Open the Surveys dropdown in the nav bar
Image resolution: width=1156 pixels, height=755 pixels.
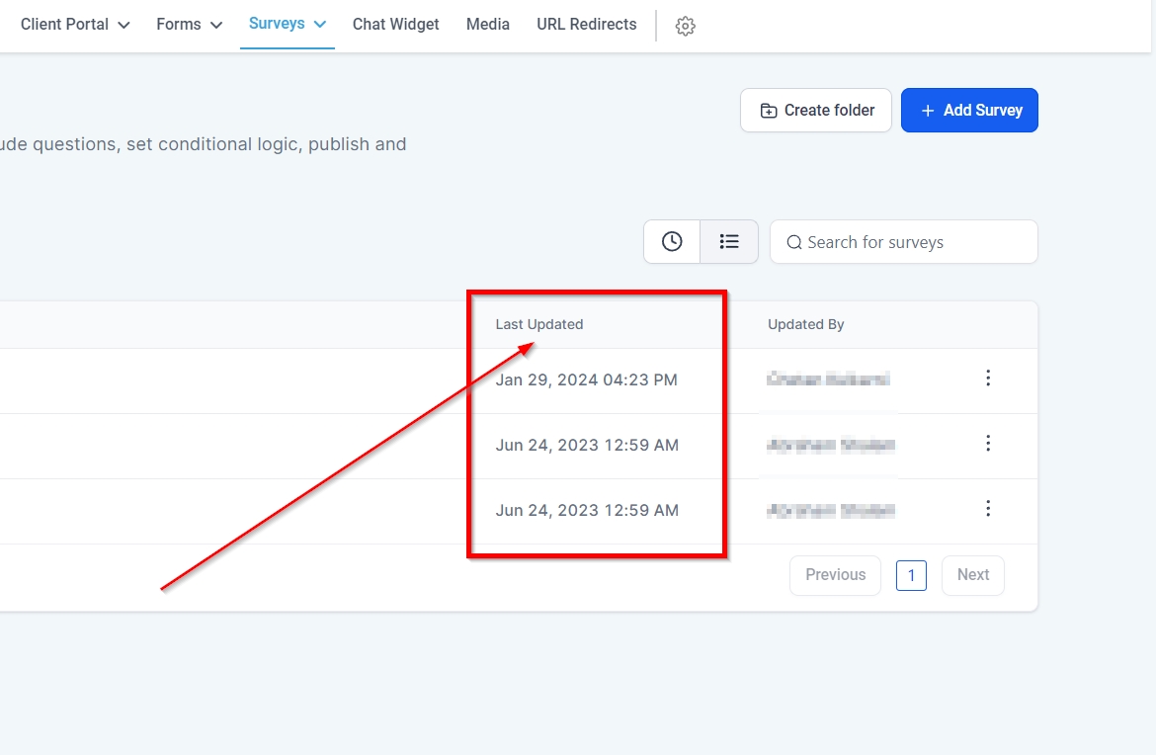(x=287, y=24)
